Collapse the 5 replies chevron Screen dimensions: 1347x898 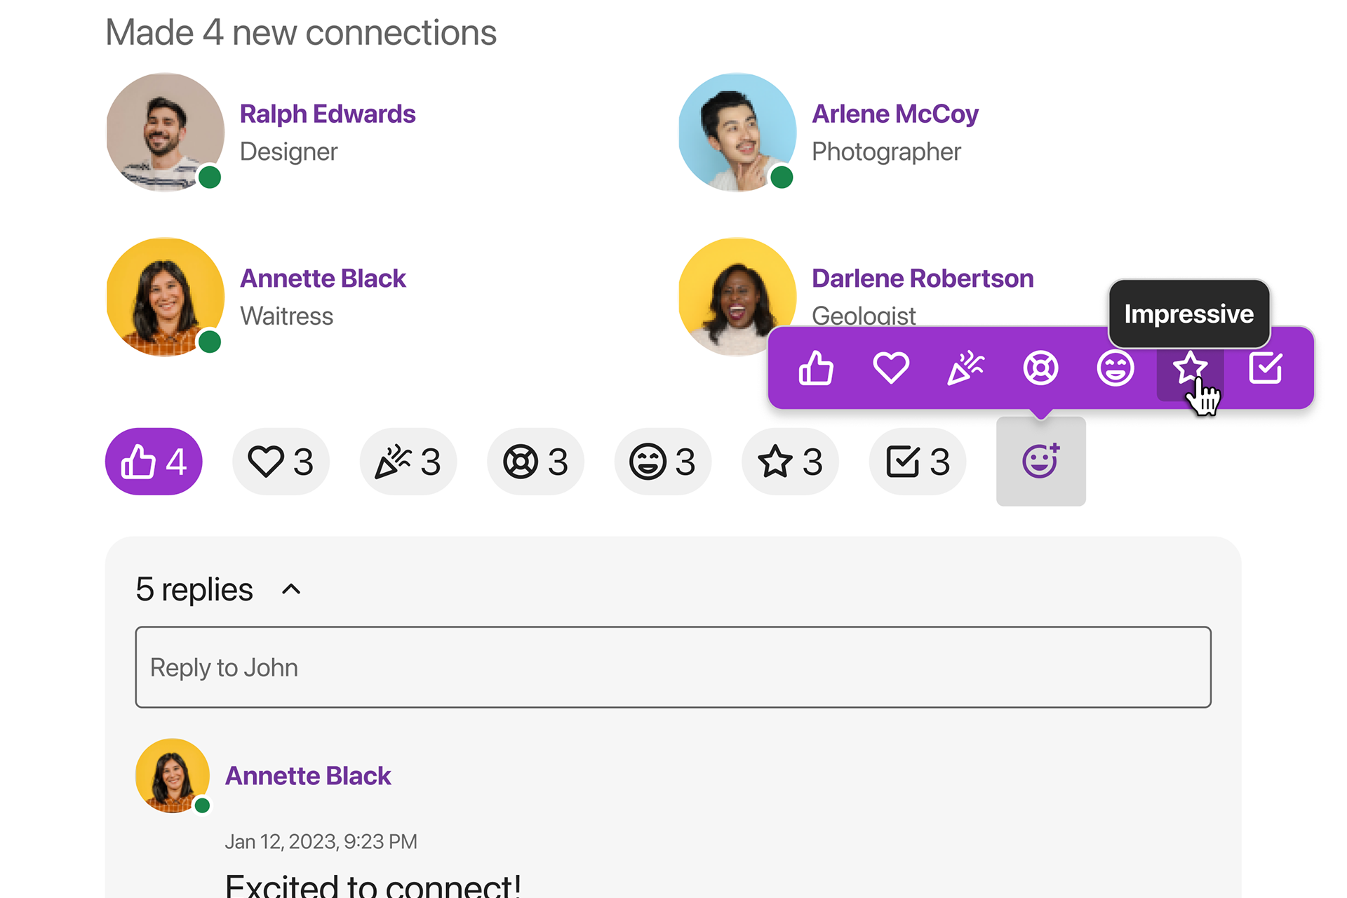[291, 589]
